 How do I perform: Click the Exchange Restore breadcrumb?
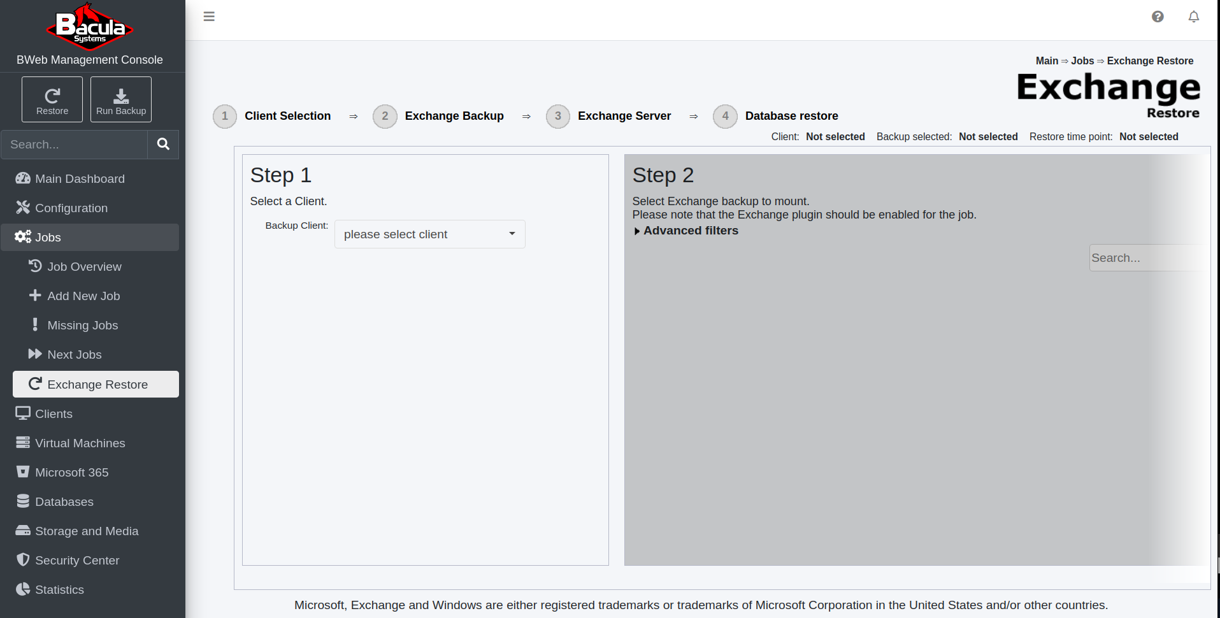(x=1150, y=61)
